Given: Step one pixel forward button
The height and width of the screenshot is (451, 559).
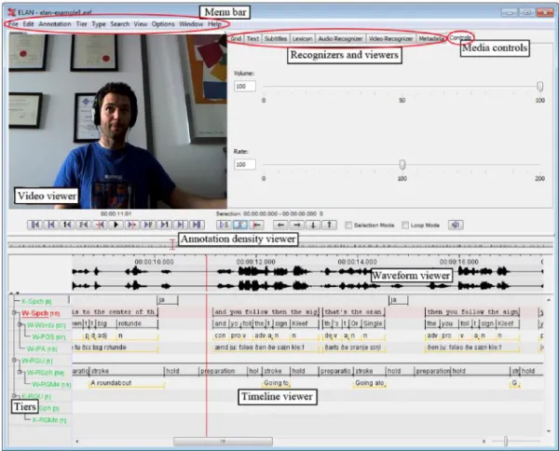Looking at the screenshot, I should coord(132,225).
